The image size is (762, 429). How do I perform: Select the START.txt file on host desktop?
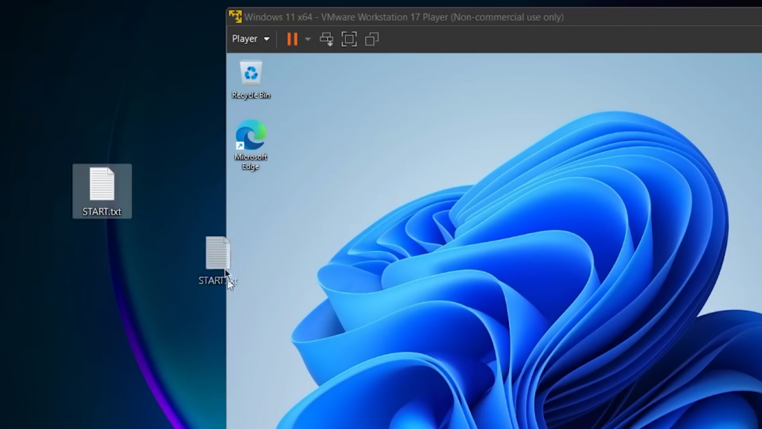click(102, 191)
